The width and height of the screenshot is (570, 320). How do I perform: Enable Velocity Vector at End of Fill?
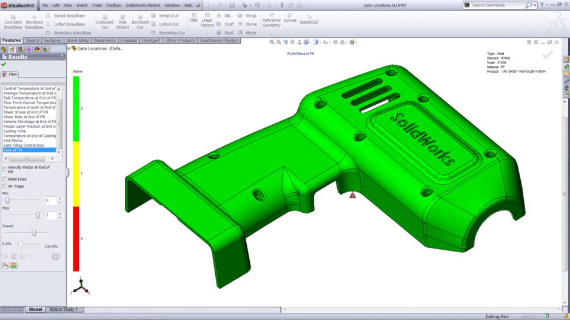5,169
